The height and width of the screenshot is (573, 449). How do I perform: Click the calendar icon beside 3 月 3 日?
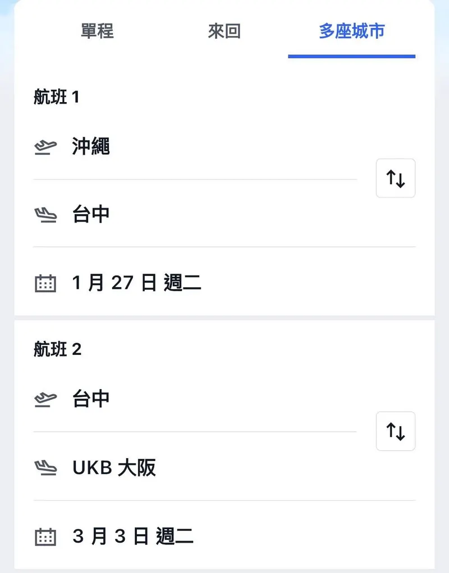click(x=45, y=537)
